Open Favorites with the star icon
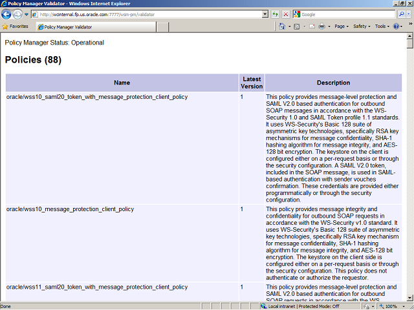The height and width of the screenshot is (310, 414). pos(16,26)
